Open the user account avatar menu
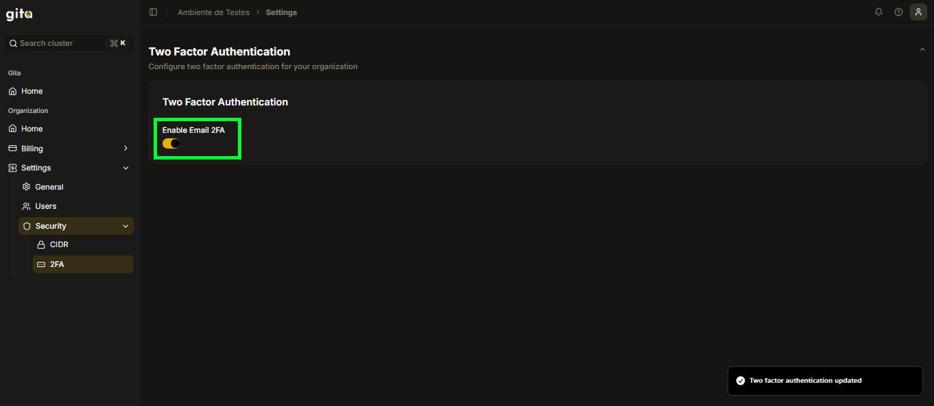Viewport: 934px width, 406px height. [918, 12]
